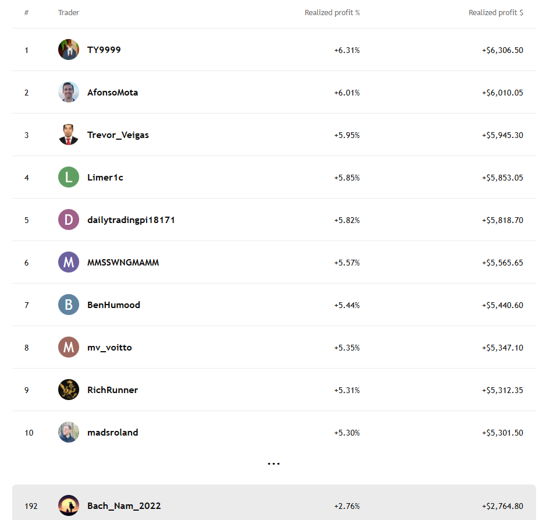Visit the Trevor_Veigas username link

118,135
